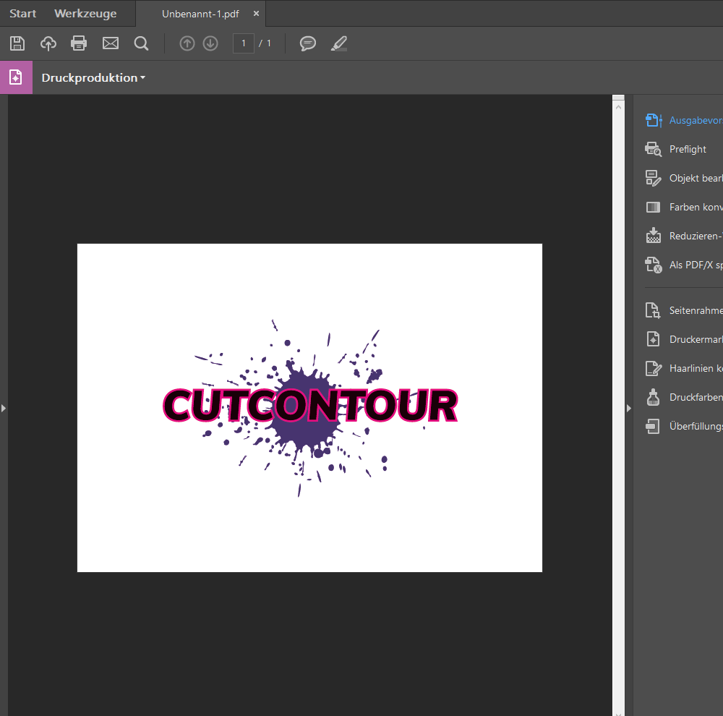The height and width of the screenshot is (716, 723).
Task: Open the Preflight tool
Action: point(687,149)
